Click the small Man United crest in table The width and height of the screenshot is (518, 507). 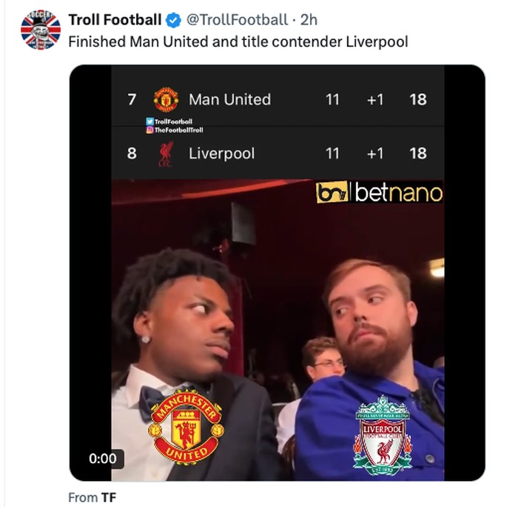(166, 99)
